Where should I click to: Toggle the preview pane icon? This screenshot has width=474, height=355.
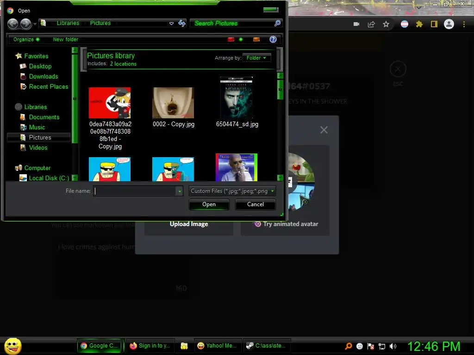pyautogui.click(x=256, y=39)
